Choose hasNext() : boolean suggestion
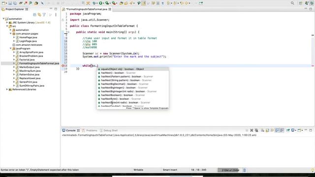Viewport: 315px width, 177px height. tap(132, 73)
